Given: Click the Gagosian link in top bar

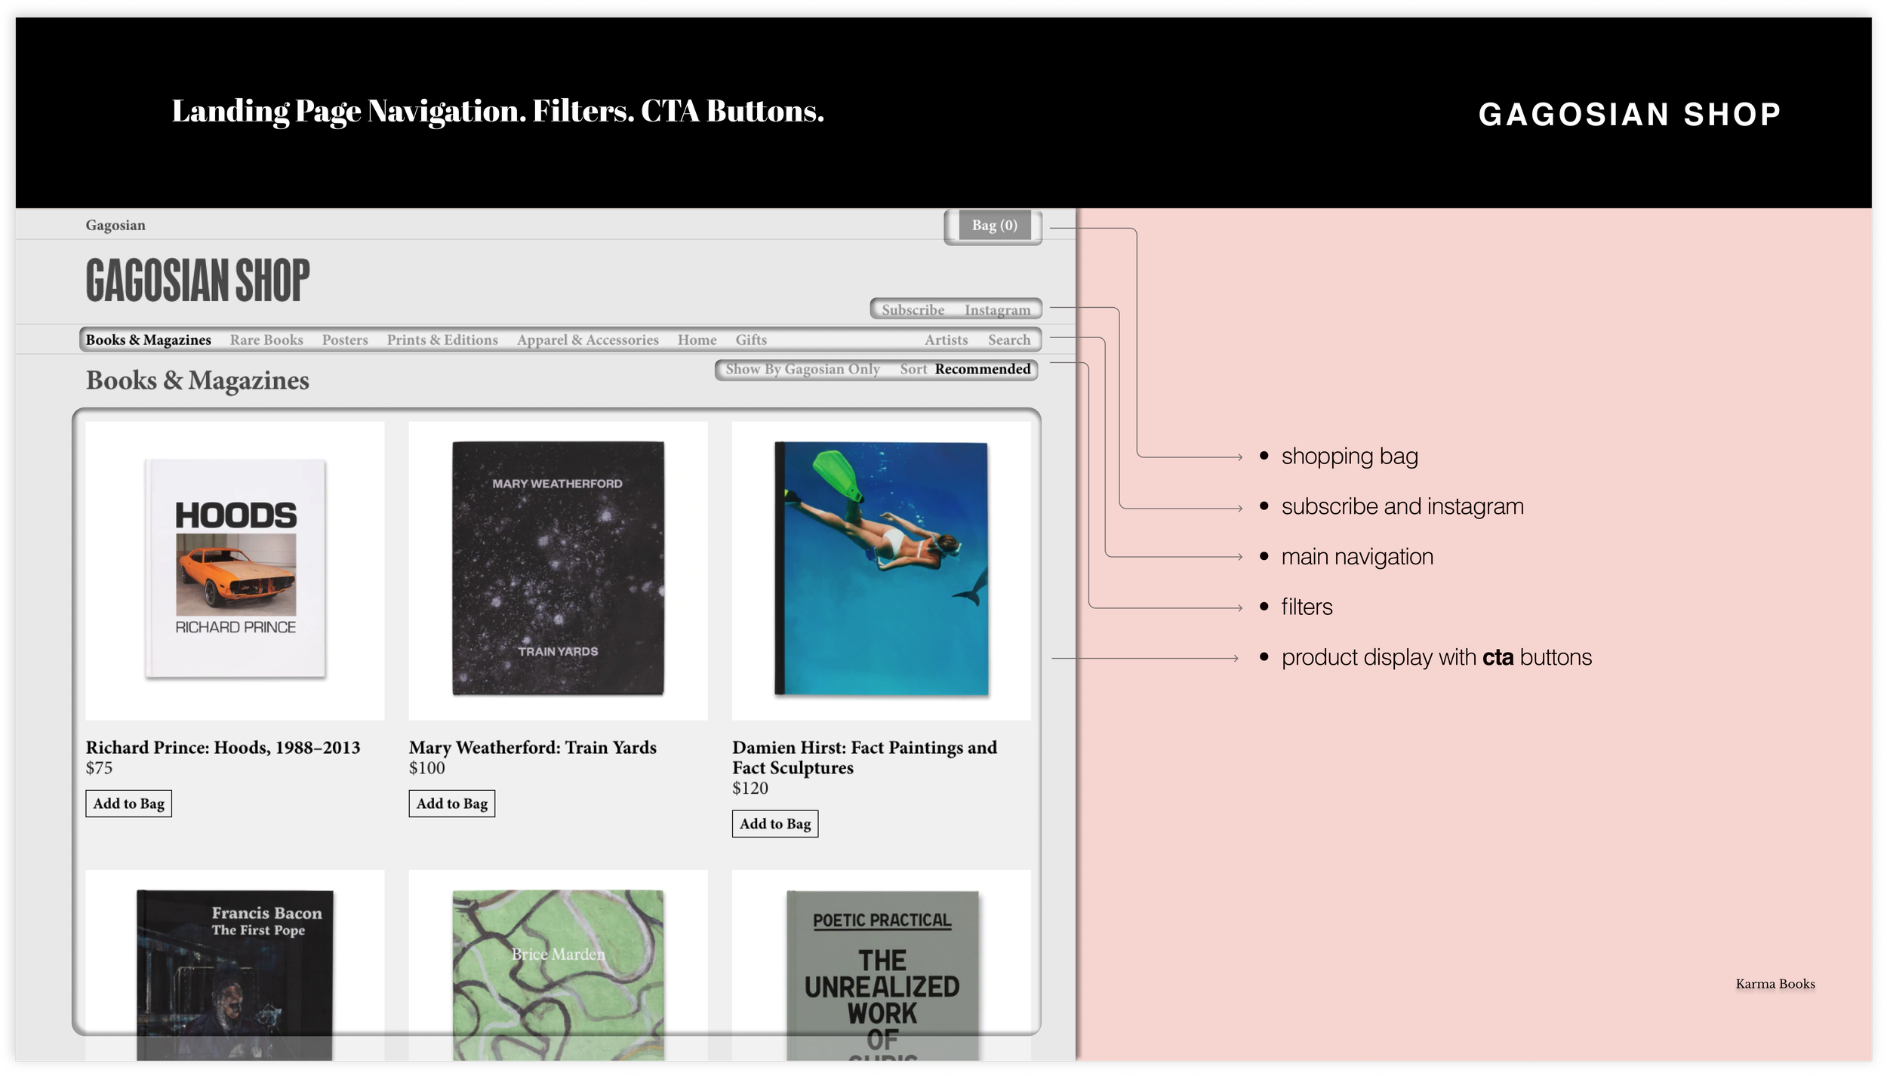Looking at the screenshot, I should (115, 226).
